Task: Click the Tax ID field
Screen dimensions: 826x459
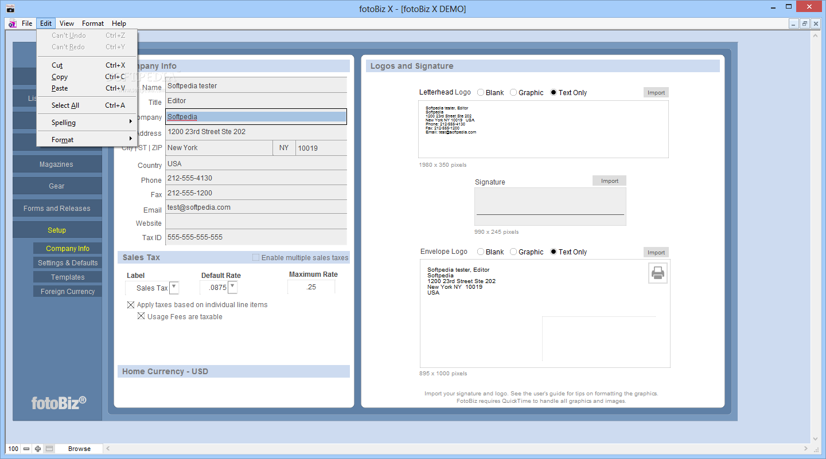Action: [256, 237]
